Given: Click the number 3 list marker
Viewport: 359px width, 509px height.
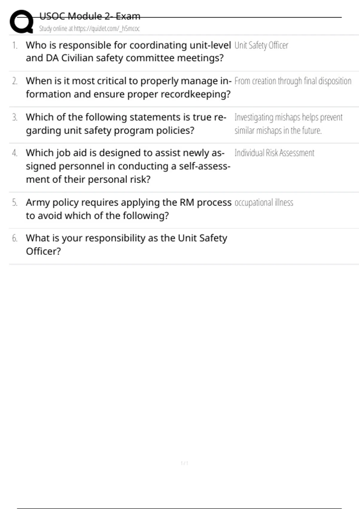Looking at the screenshot, I should tap(15, 117).
